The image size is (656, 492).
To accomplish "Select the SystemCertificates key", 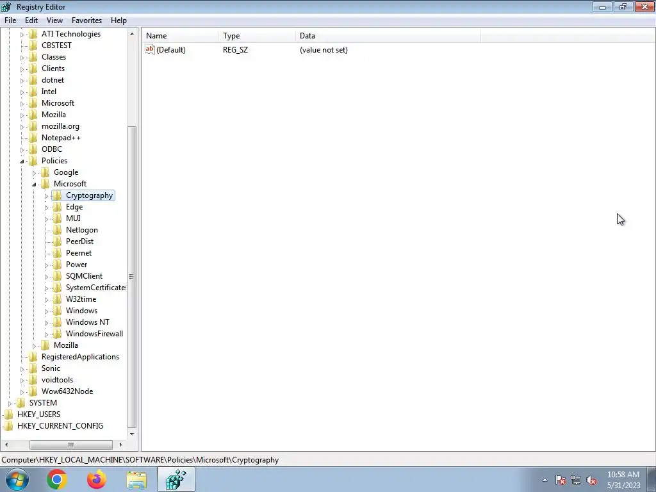I will [x=96, y=288].
